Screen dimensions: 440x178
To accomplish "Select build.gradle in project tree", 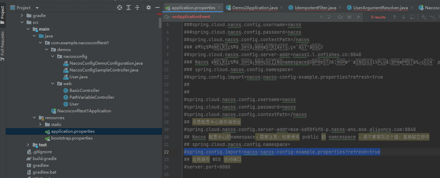I will click(x=45, y=159).
